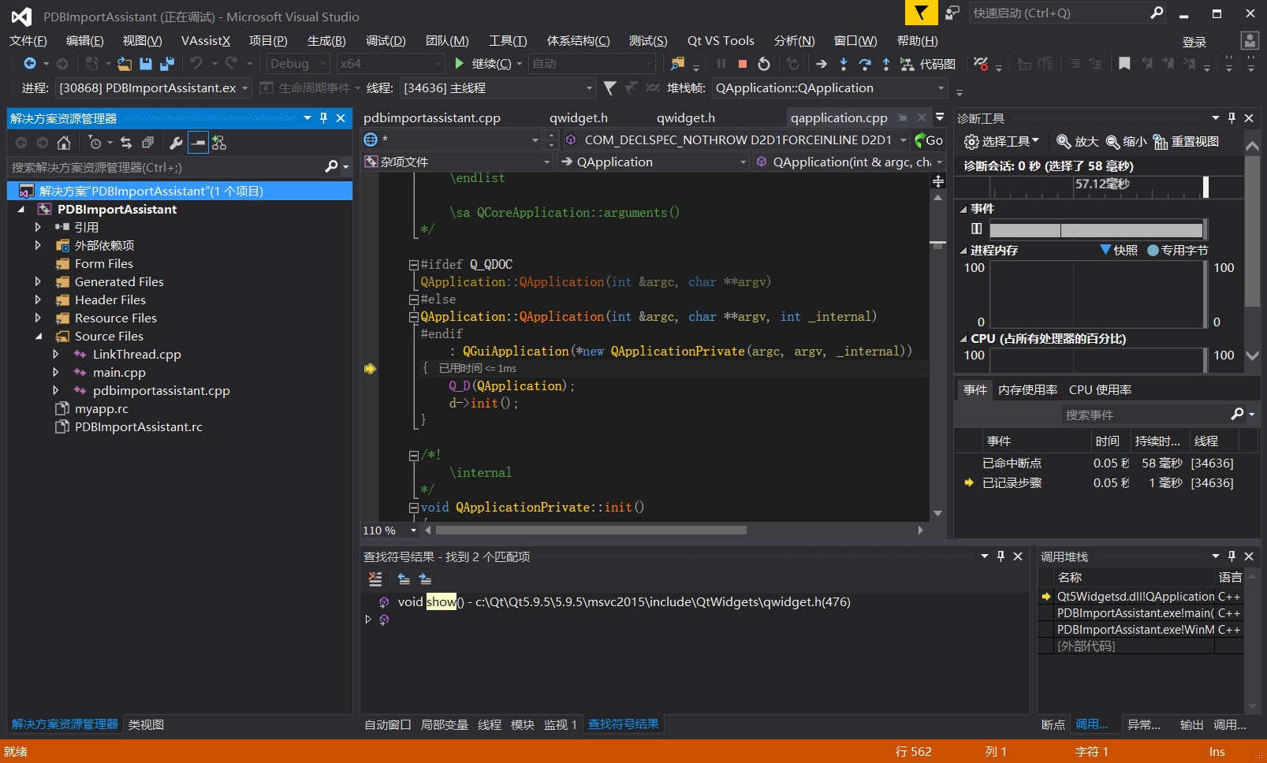Click the Step Over arrow icon
This screenshot has height=763, width=1267.
865,64
